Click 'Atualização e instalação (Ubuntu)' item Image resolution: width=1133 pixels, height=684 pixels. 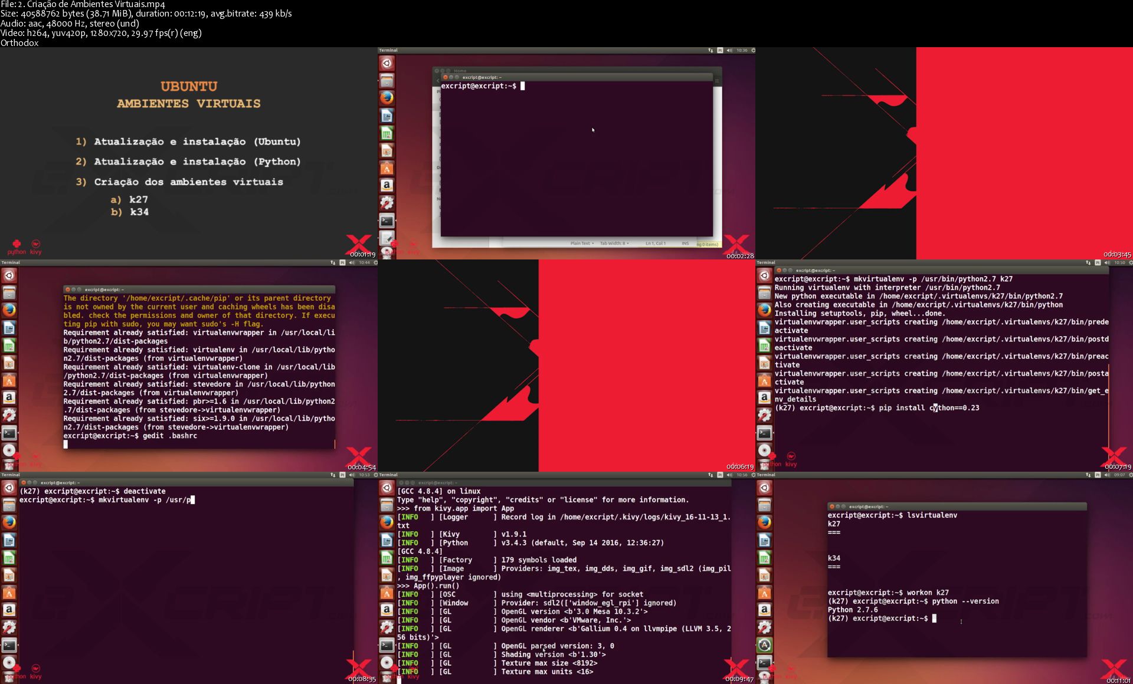coord(198,142)
